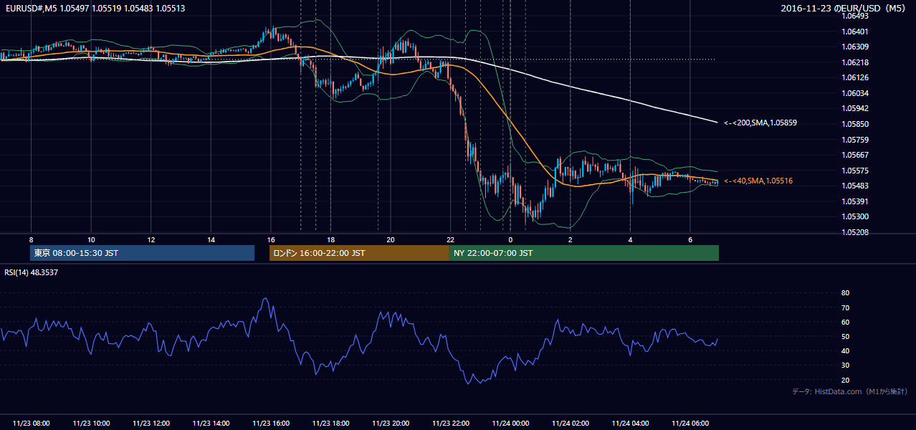Viewport: 916px width, 430px height.
Task: Click the London 16:00-22:00 JST session bar
Action: (359, 253)
